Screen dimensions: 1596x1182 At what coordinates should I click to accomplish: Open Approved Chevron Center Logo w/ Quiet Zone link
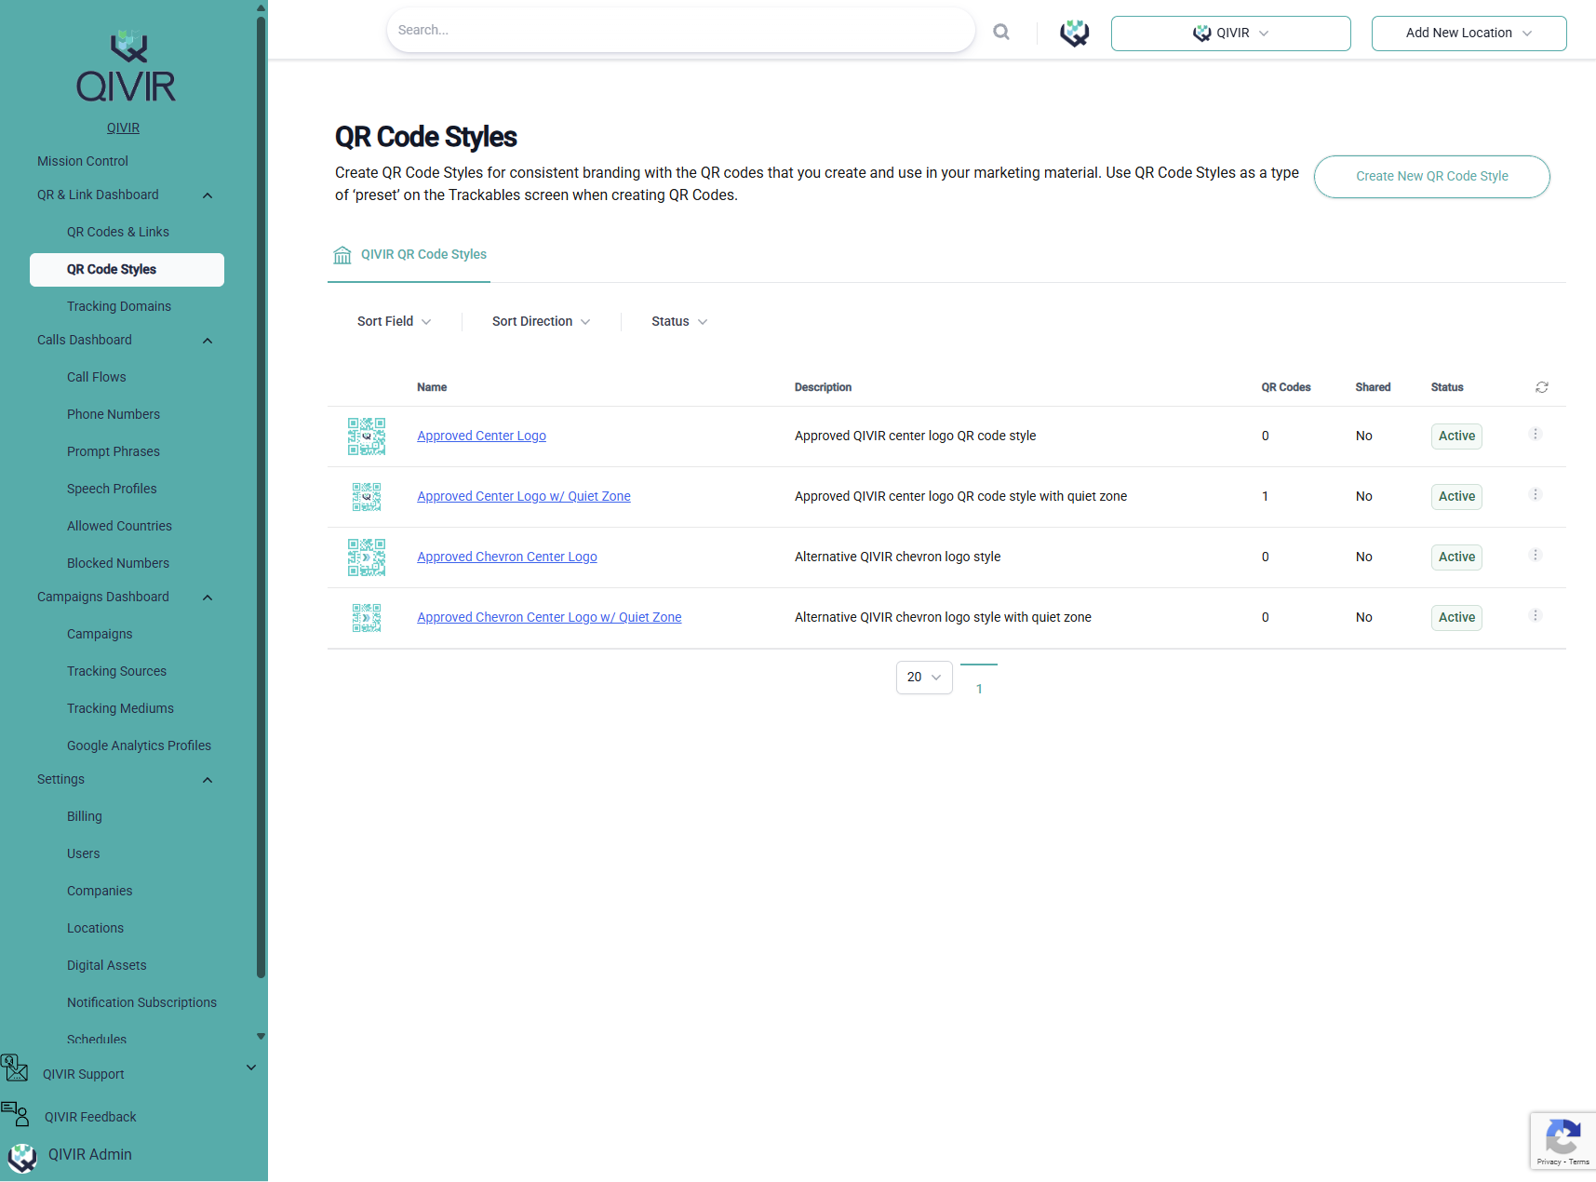pyautogui.click(x=549, y=617)
